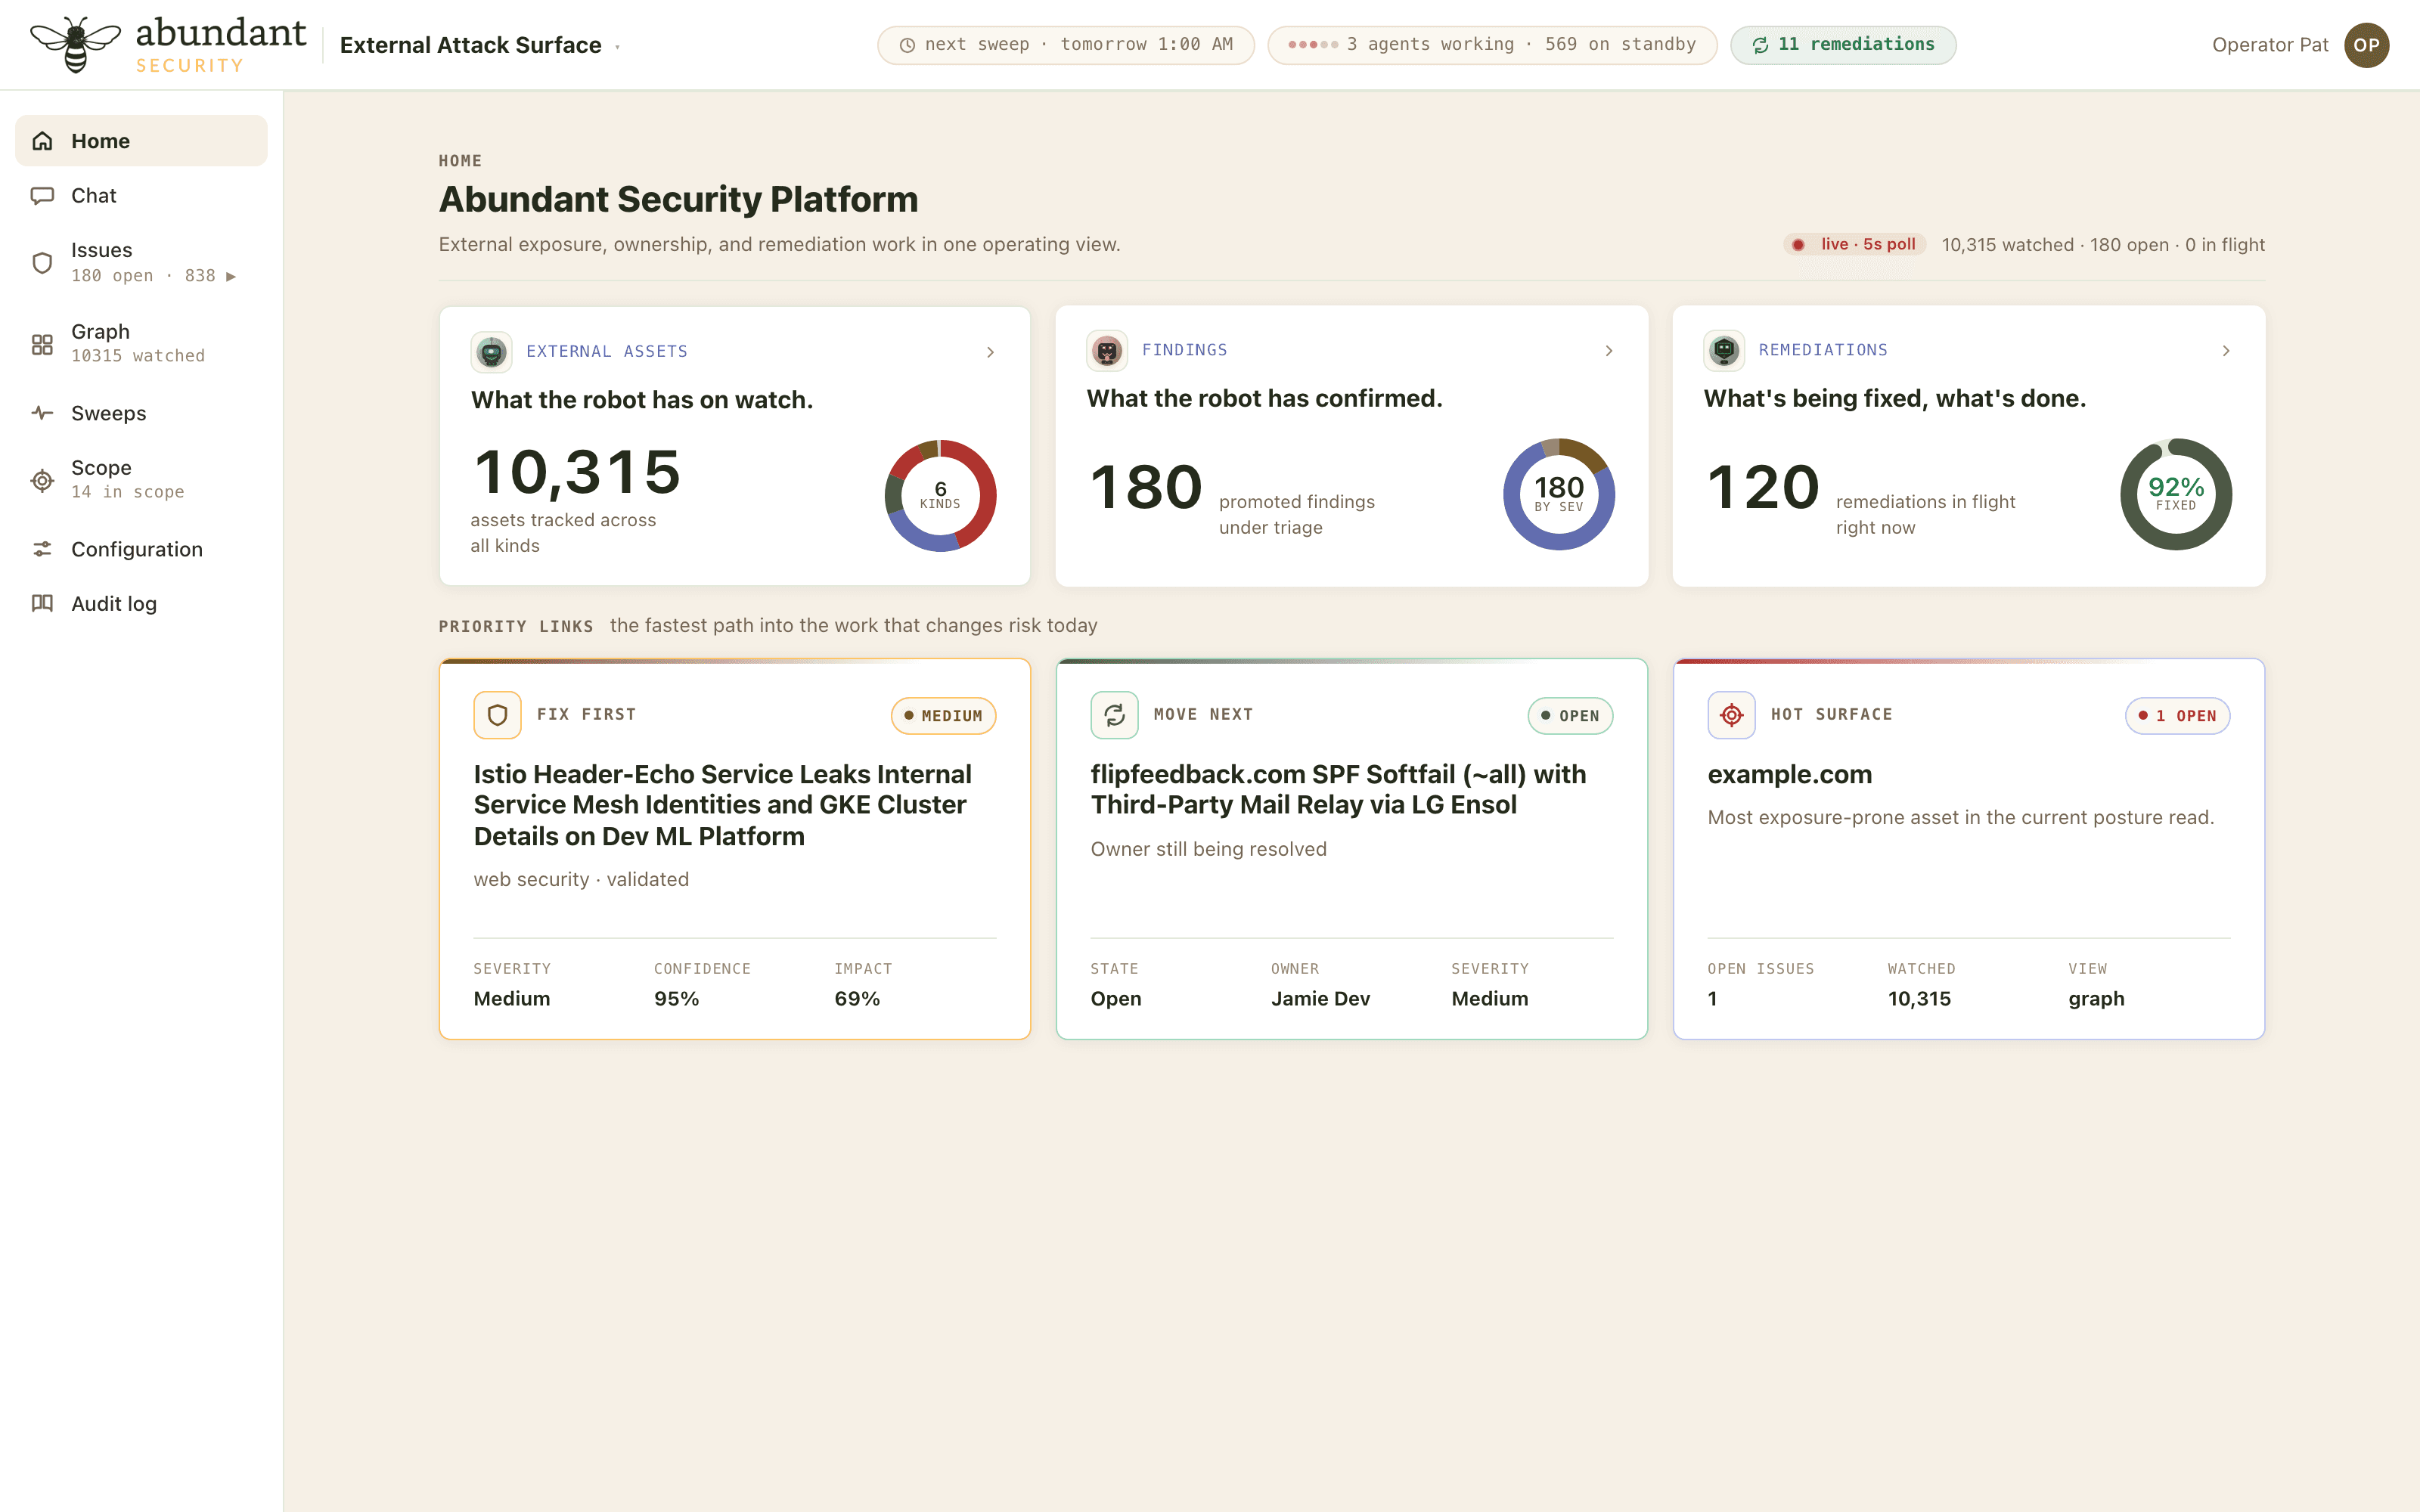This screenshot has width=2420, height=1512.
Task: Click the OPEN status badge on Move Next
Action: 1570,716
